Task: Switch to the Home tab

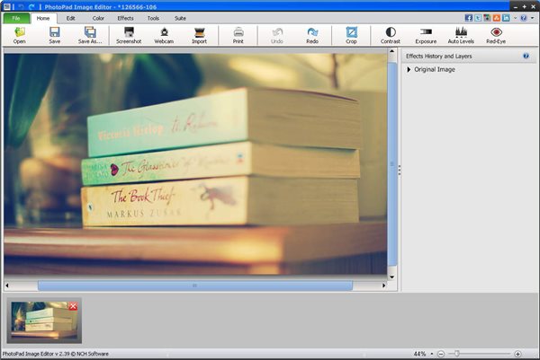Action: (x=43, y=18)
